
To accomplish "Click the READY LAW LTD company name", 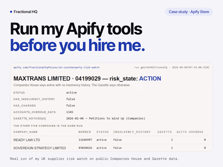I will [x=26, y=140].
